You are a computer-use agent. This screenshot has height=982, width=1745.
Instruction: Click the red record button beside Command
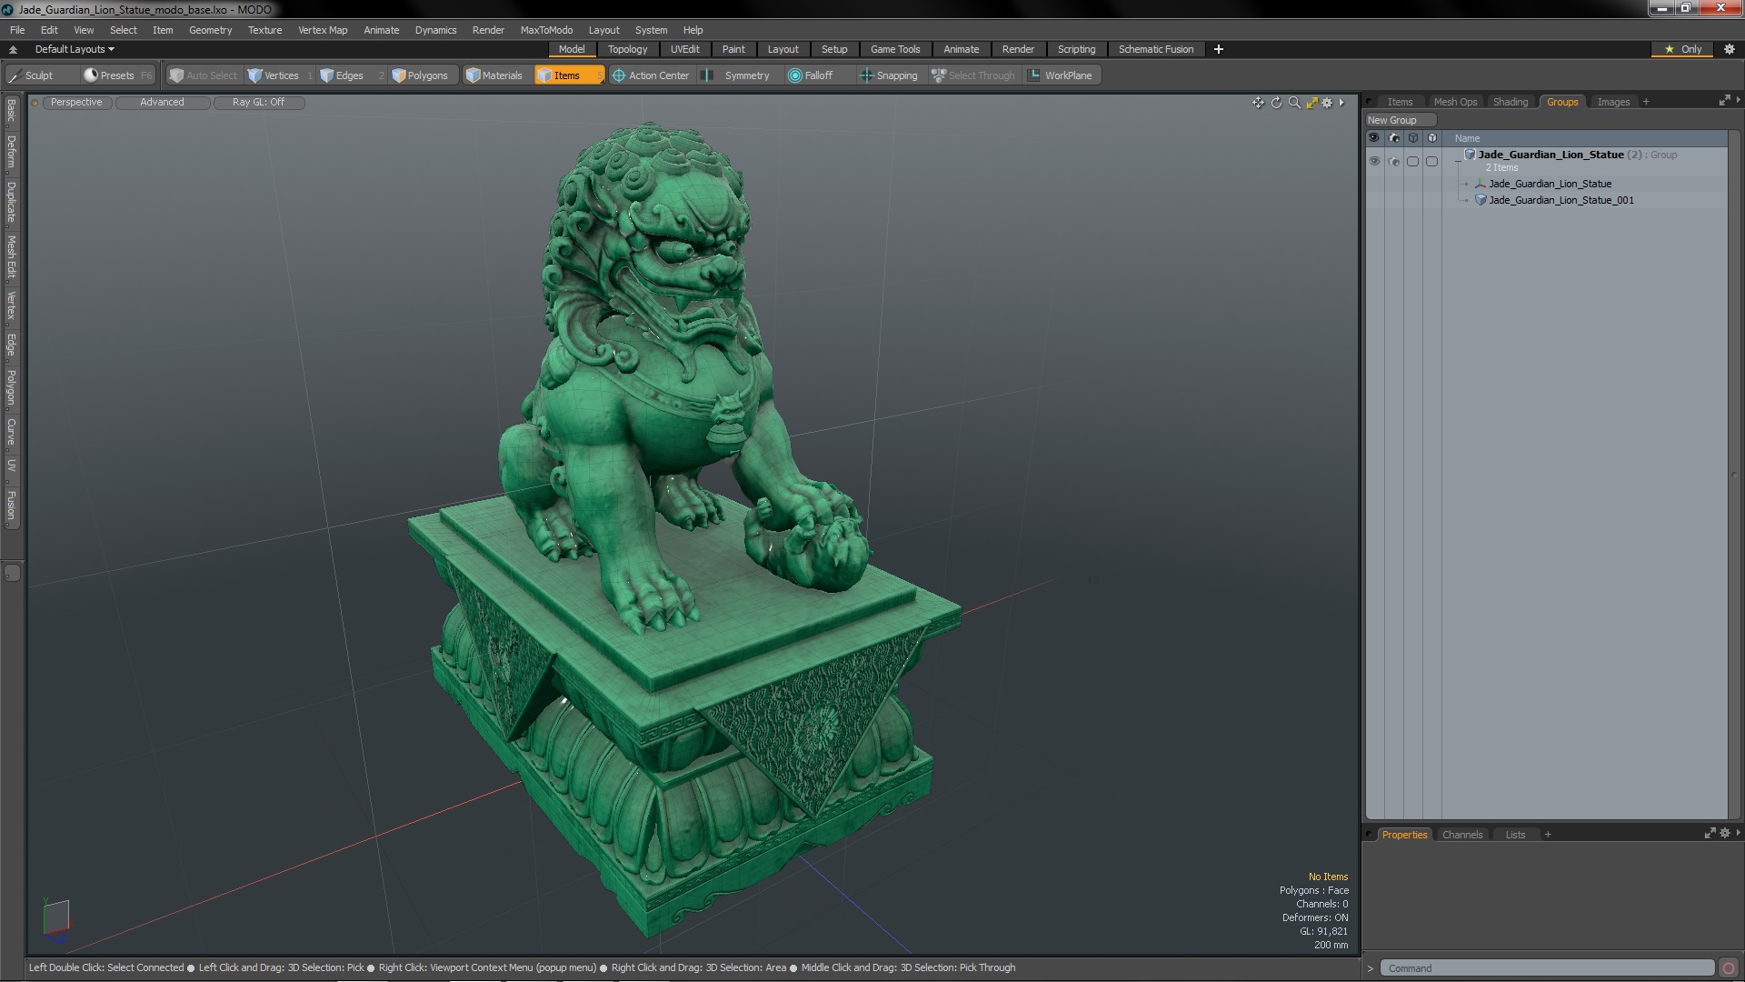1729,968
